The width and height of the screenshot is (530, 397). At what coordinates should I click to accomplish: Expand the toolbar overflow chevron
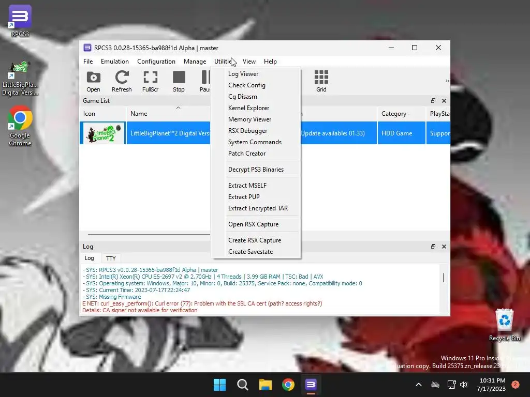(447, 81)
